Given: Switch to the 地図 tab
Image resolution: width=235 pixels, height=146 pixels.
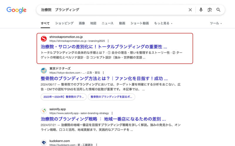Looking at the screenshot, I should click(x=93, y=23).
